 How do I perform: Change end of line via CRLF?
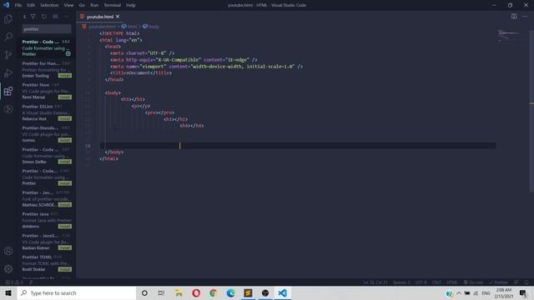coord(436,282)
